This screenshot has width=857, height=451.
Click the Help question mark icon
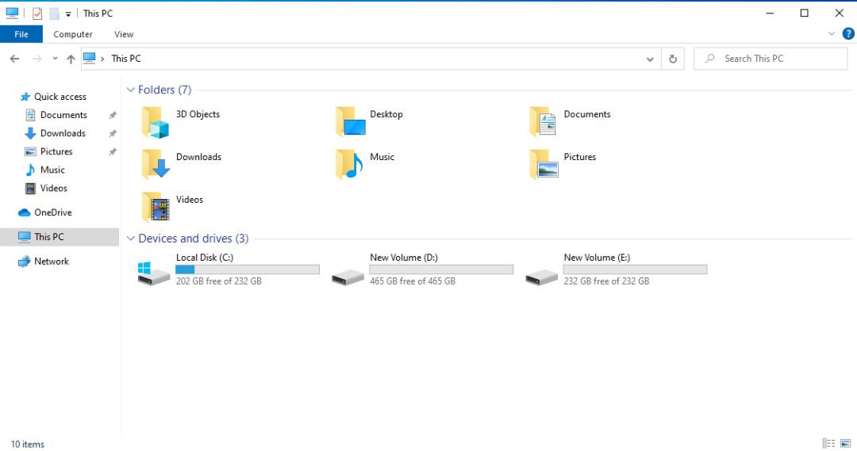click(847, 34)
